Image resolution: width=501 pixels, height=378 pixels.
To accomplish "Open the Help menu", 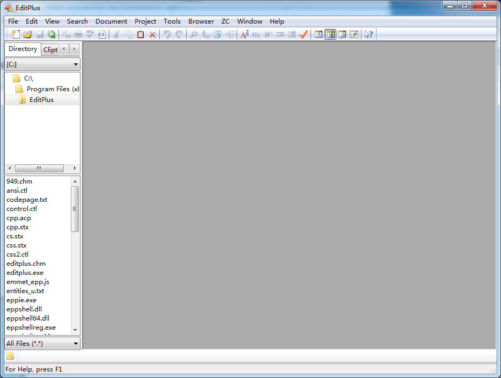I will pyautogui.click(x=277, y=21).
